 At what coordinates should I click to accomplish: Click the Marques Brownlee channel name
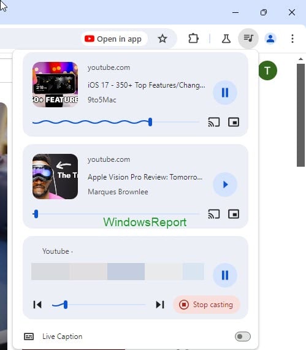[x=118, y=192]
